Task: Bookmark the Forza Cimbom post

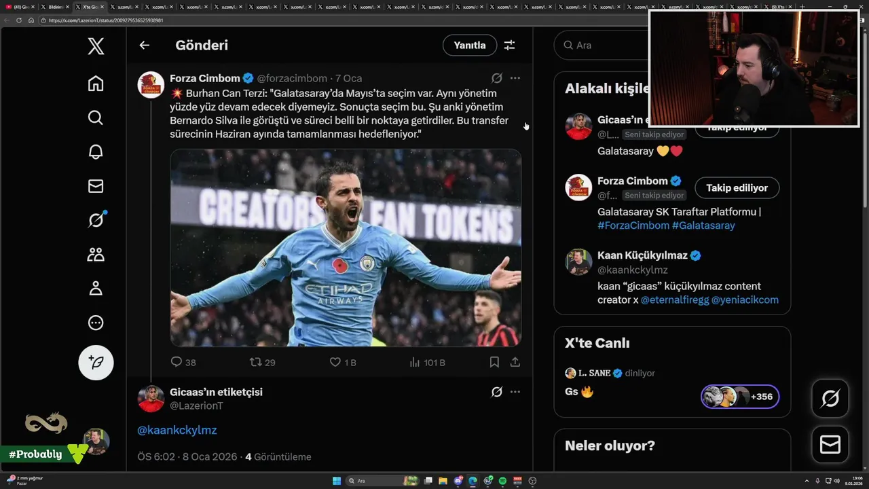Action: click(x=494, y=362)
